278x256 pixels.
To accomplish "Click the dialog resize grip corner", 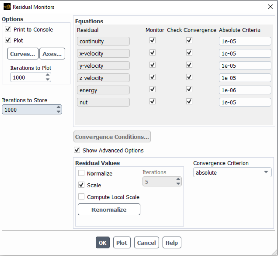I will [275, 253].
